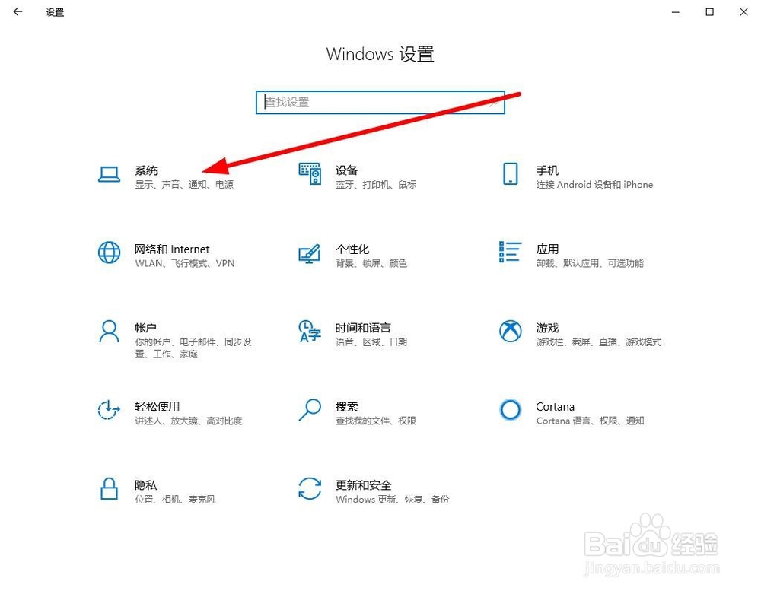Image resolution: width=761 pixels, height=594 pixels.
Task: Click text 游戏栏、截屏、直播、游戏模式
Action: (598, 341)
